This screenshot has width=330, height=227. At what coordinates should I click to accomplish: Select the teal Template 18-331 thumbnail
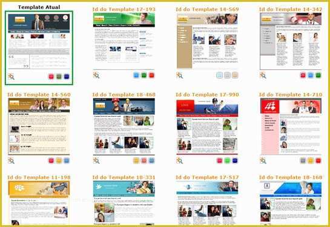pyautogui.click(x=124, y=203)
